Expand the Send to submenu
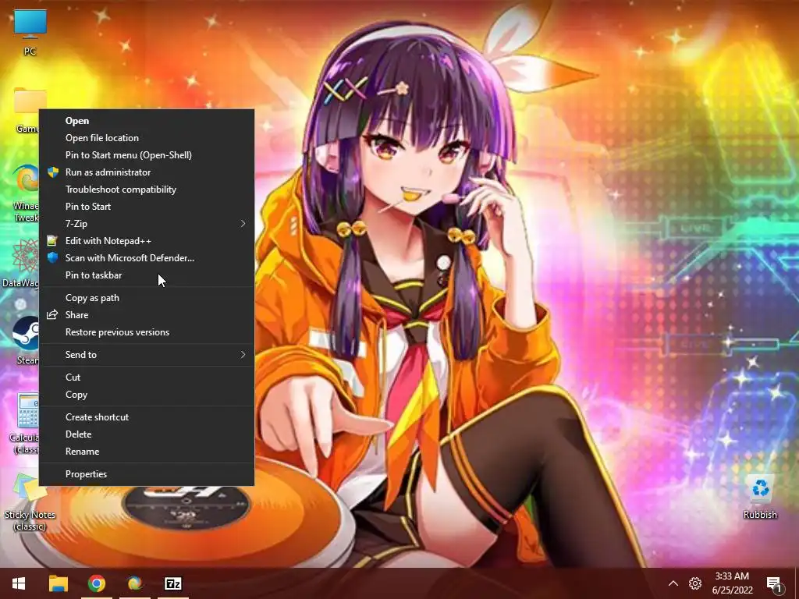The height and width of the screenshot is (599, 799). pyautogui.click(x=147, y=355)
